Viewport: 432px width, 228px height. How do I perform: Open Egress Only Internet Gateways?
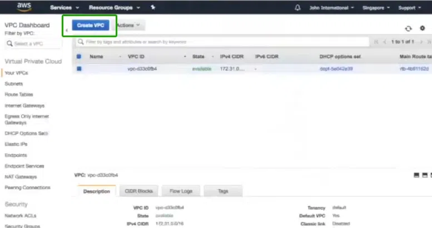point(27,119)
